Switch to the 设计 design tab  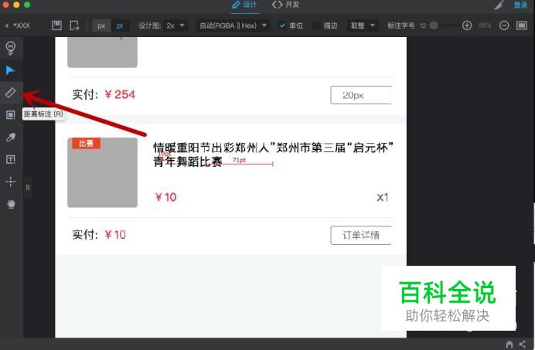pos(244,5)
